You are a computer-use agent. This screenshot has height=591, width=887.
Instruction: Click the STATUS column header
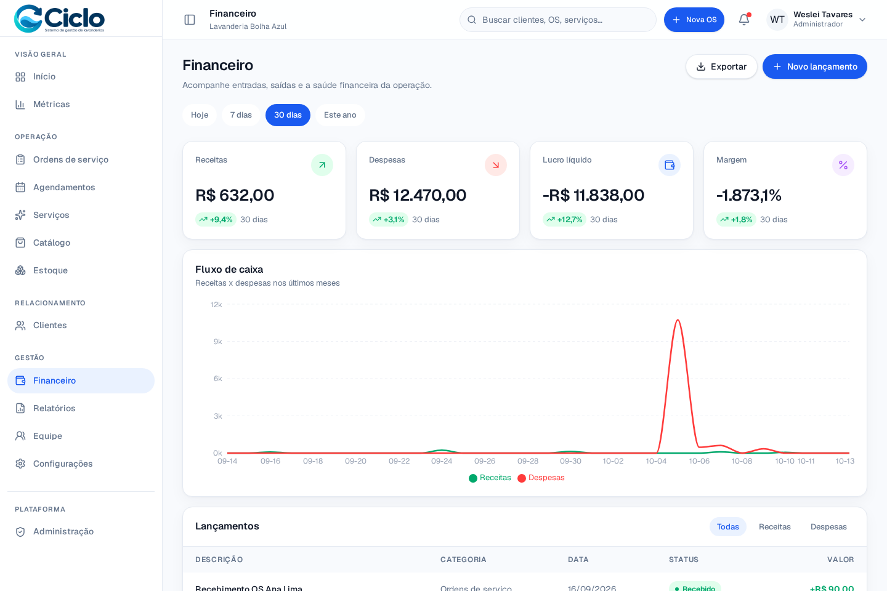(x=683, y=560)
